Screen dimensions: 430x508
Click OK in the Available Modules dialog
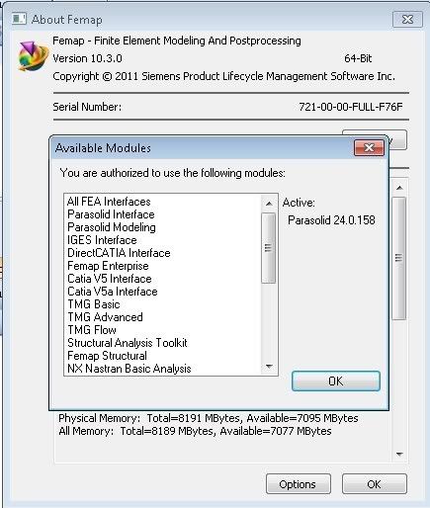click(x=336, y=381)
